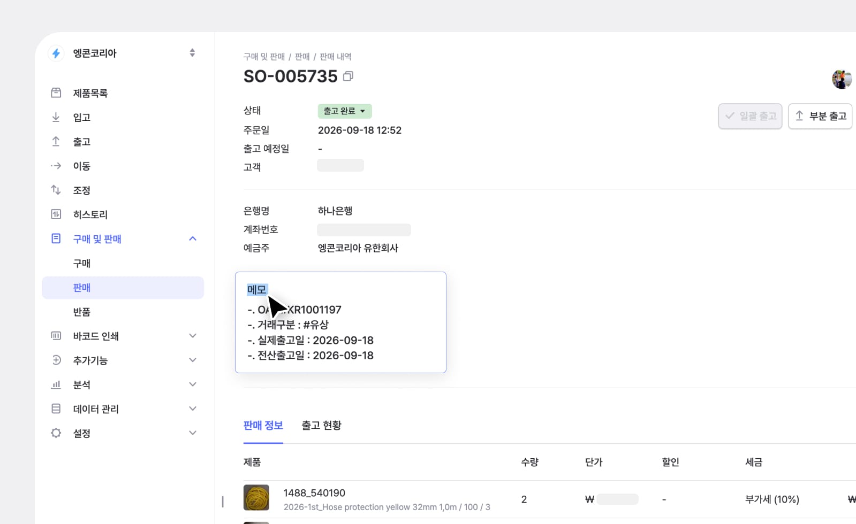Viewport: 856px width, 524px height.
Task: Click the 데이터 관리 database icon
Action: pos(56,409)
